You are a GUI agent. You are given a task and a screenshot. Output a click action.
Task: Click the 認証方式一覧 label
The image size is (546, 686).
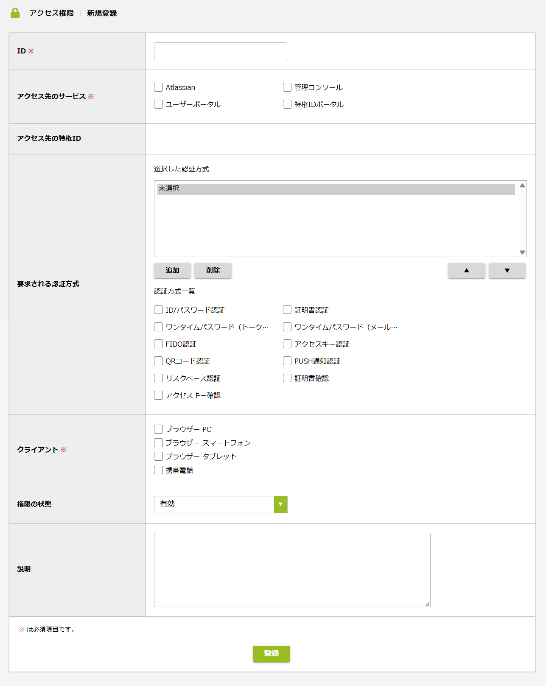tap(175, 291)
